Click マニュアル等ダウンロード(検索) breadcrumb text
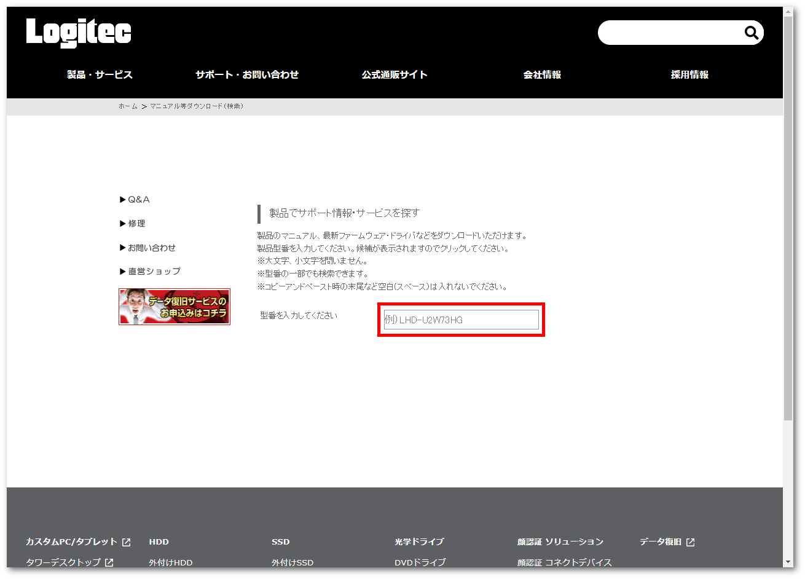The width and height of the screenshot is (805, 579). [x=197, y=106]
